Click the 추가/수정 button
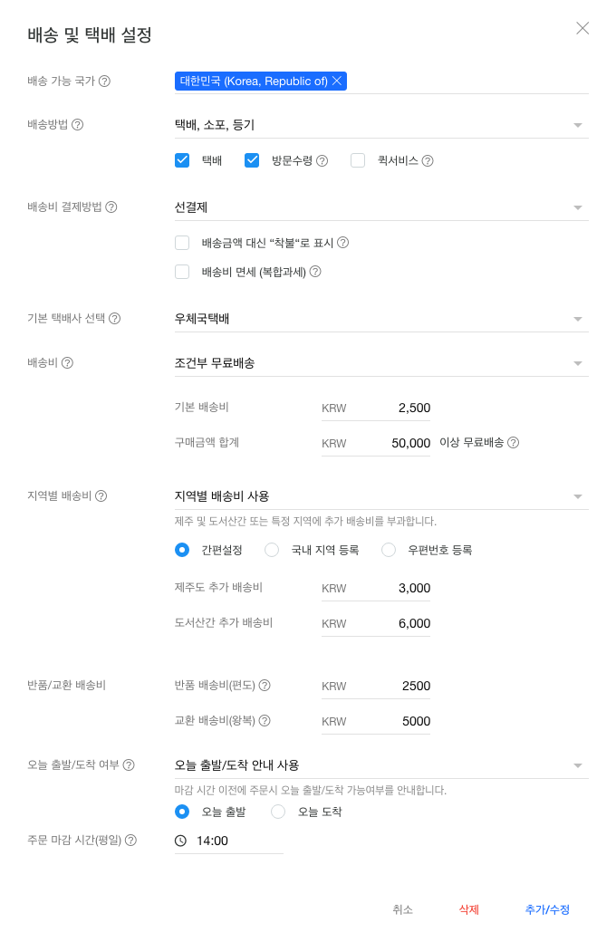 (547, 909)
